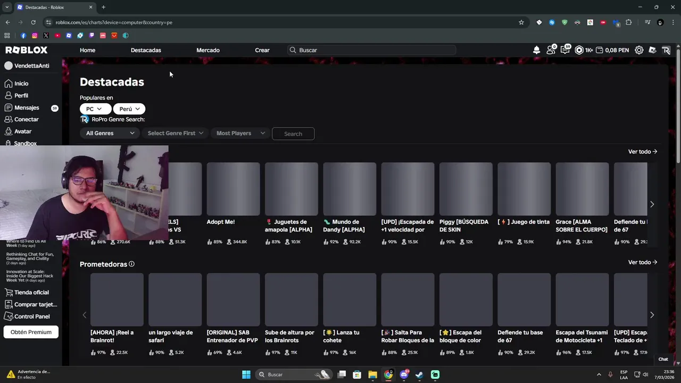Open the Twitch bookmark
This screenshot has height=383, width=681.
[92, 36]
